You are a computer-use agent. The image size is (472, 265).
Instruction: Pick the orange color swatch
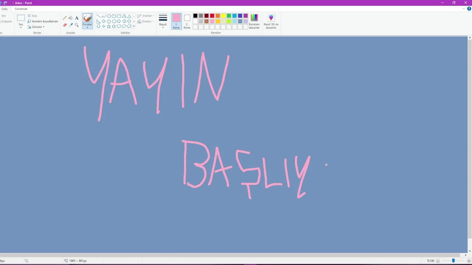click(x=218, y=16)
